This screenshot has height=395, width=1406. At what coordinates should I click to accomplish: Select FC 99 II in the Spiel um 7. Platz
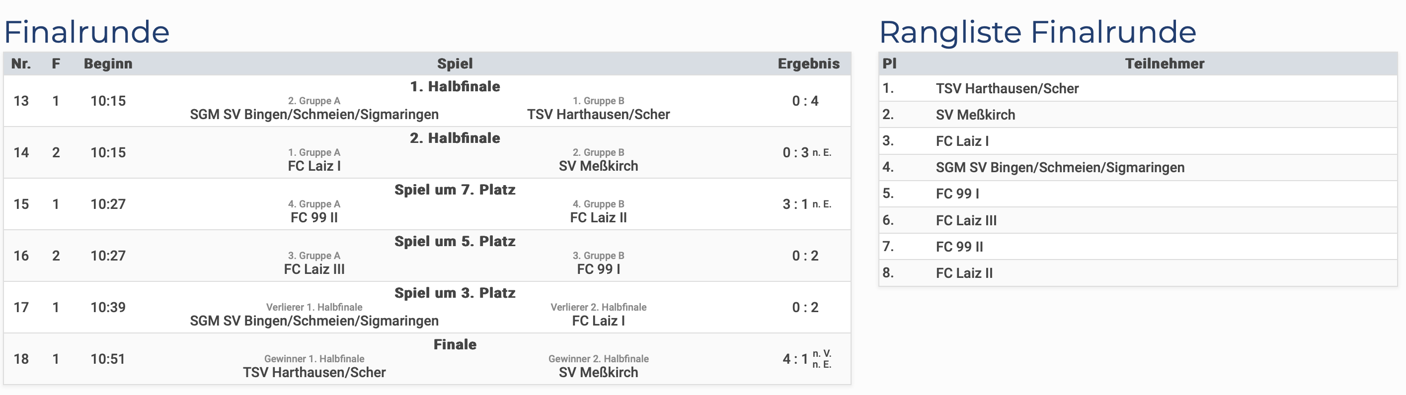pos(314,217)
